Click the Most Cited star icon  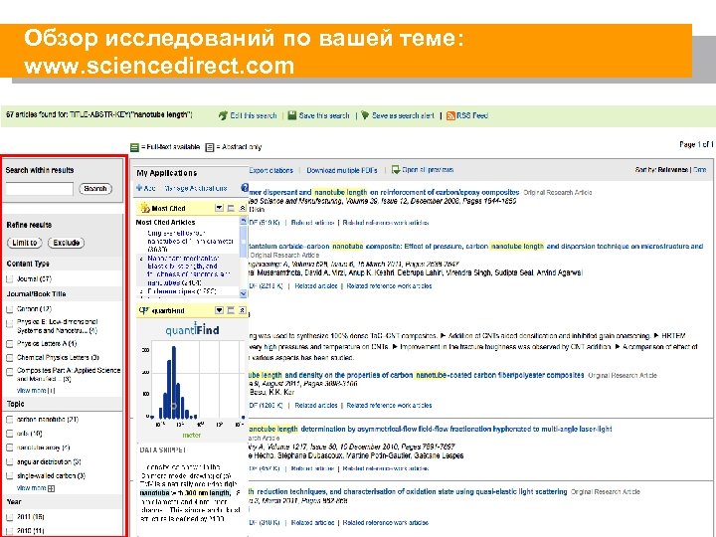pyautogui.click(x=145, y=208)
